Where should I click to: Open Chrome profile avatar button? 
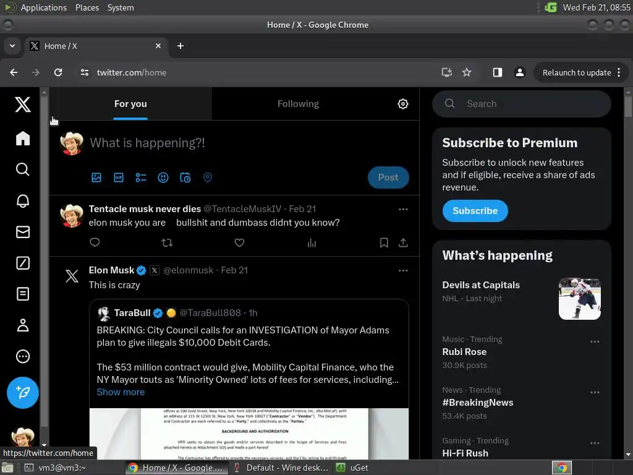click(x=519, y=72)
